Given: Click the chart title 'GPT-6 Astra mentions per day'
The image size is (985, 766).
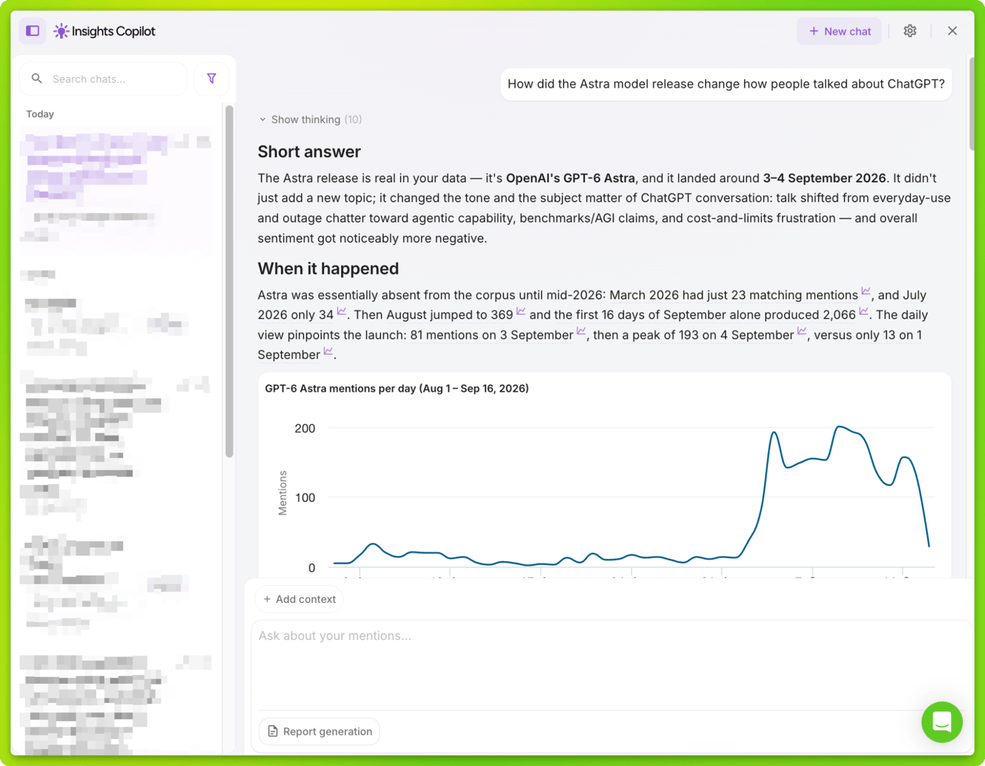Looking at the screenshot, I should coord(397,389).
